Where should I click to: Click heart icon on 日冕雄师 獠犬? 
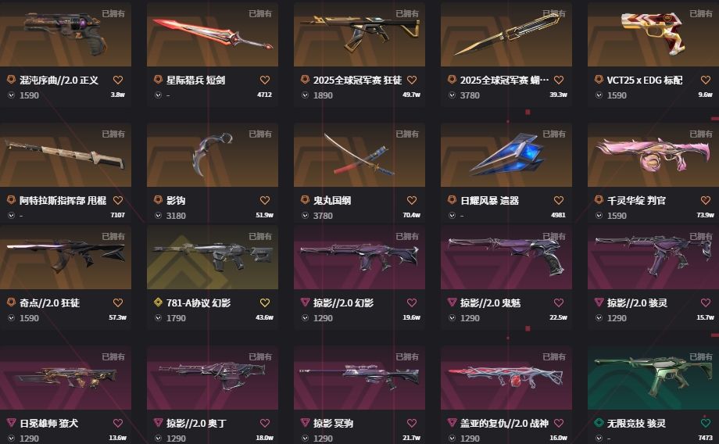point(118,423)
